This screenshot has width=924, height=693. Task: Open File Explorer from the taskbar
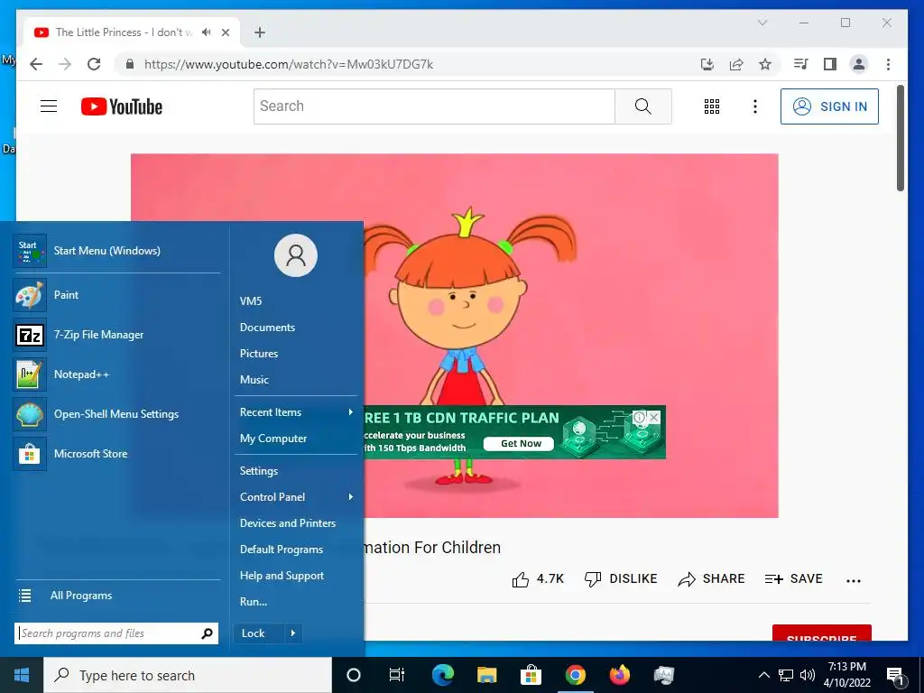pyautogui.click(x=486, y=675)
